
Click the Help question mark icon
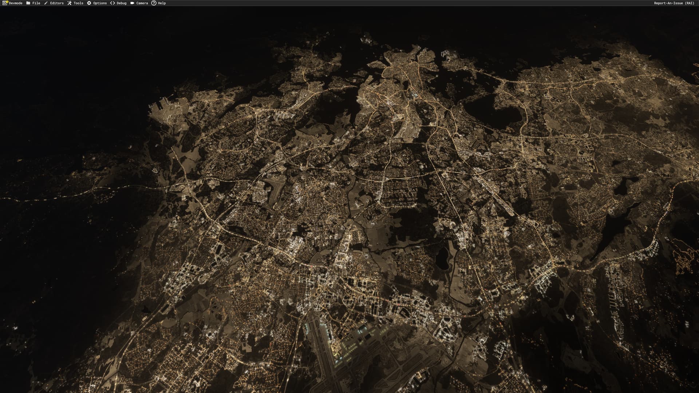coord(154,3)
